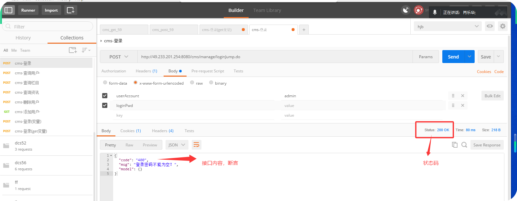Open Collections sidebar tab

pyautogui.click(x=72, y=38)
